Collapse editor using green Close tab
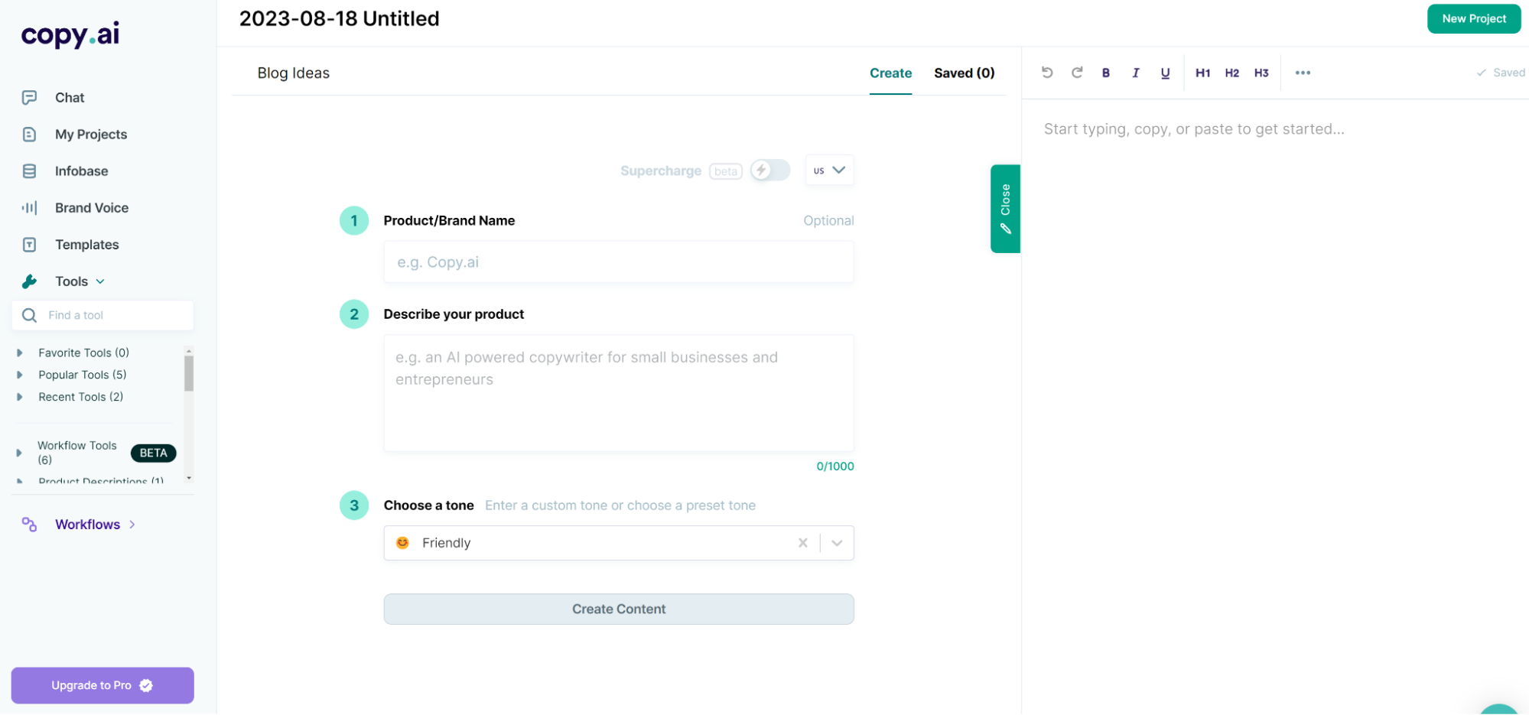 coord(1005,208)
